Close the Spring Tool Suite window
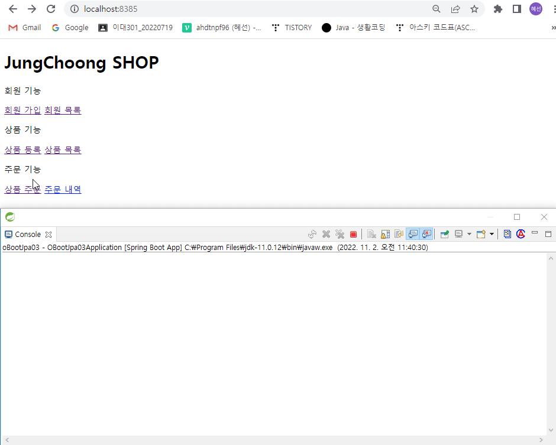The width and height of the screenshot is (556, 445). click(544, 217)
